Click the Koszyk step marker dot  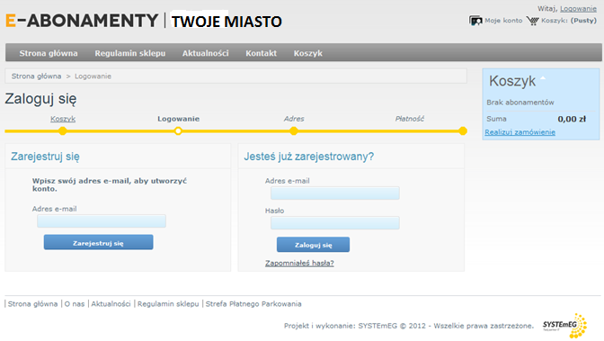[62, 131]
